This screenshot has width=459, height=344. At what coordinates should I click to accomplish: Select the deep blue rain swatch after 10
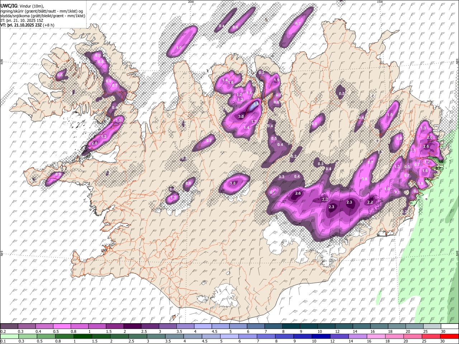click(x=321, y=336)
